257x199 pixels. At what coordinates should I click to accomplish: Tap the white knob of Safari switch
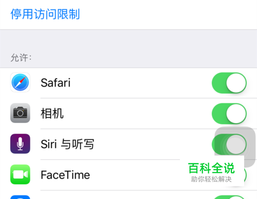[236, 83]
